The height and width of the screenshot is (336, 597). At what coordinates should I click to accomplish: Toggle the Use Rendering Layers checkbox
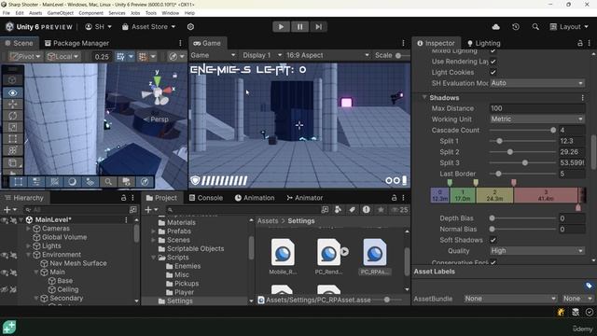click(x=493, y=62)
